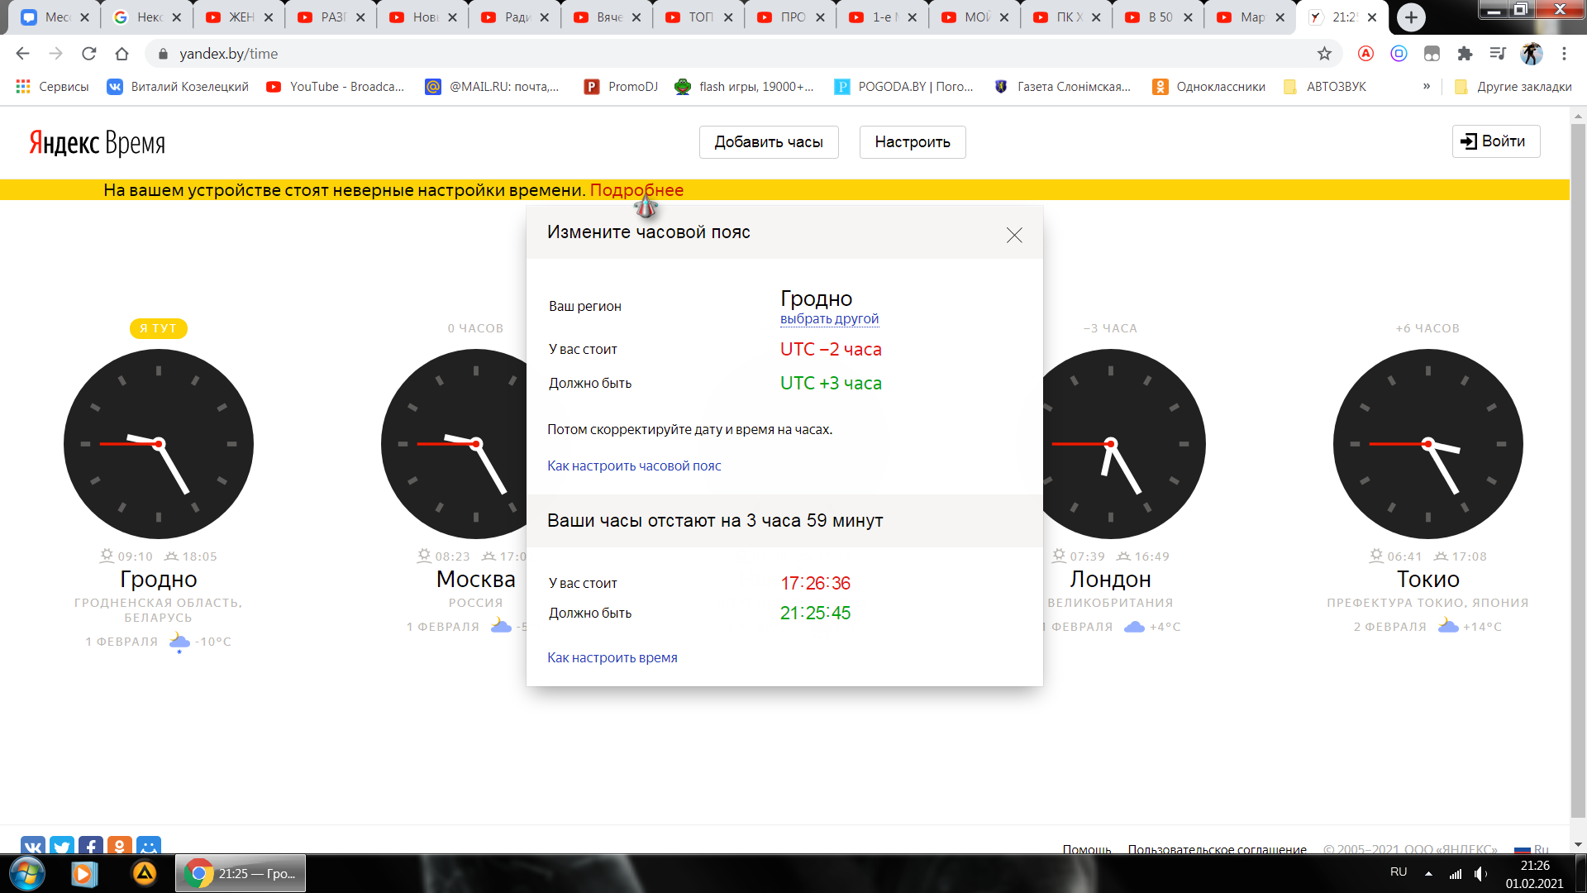
Task: Click the Гродно clock face
Action: [159, 444]
